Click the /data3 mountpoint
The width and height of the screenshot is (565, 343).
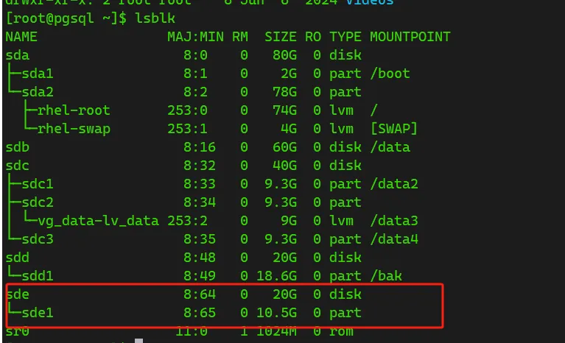[x=394, y=221]
